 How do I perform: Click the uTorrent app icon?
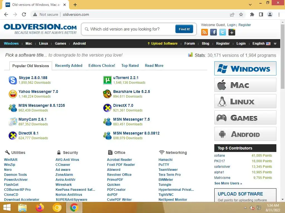[107, 80]
